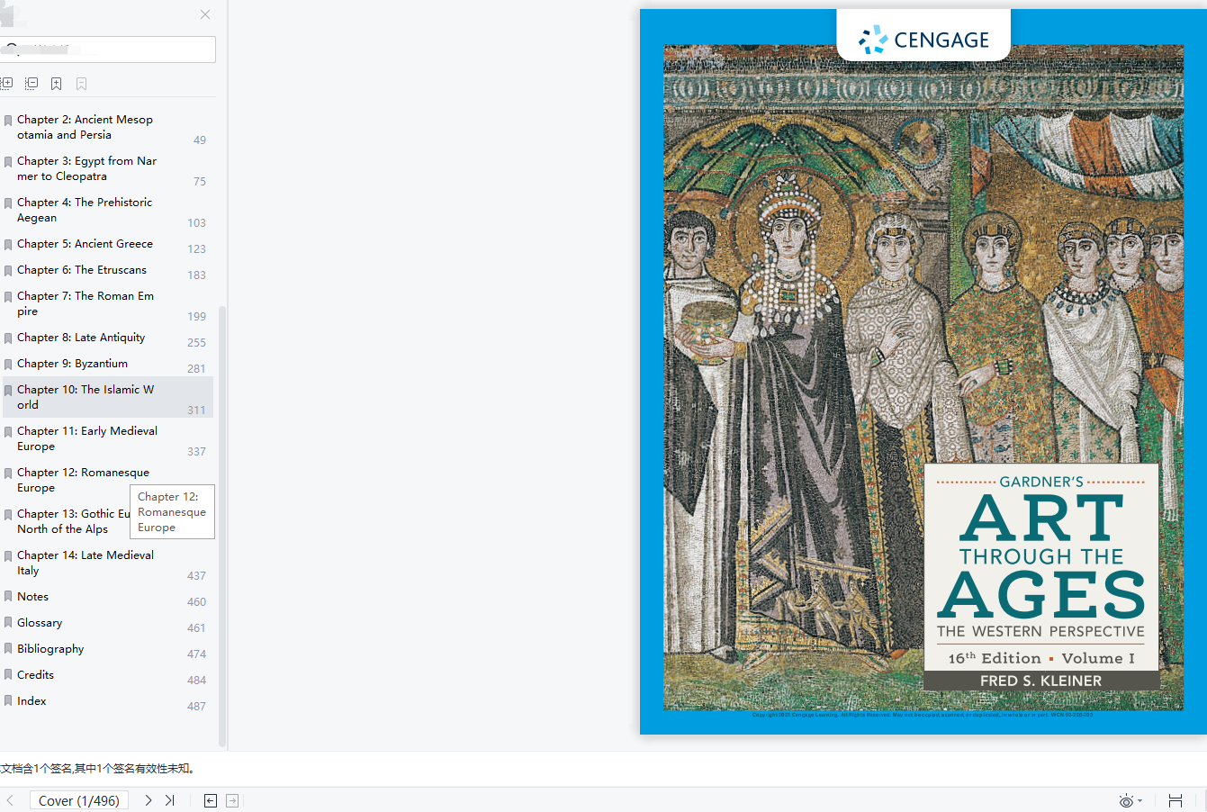Open Chapter 9: Byzantium bookmark
Screen dimensions: 1207x812
coord(72,364)
